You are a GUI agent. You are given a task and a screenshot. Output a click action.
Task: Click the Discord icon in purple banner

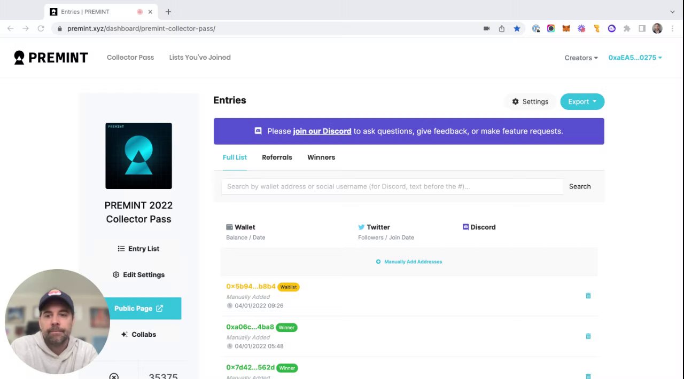(258, 131)
